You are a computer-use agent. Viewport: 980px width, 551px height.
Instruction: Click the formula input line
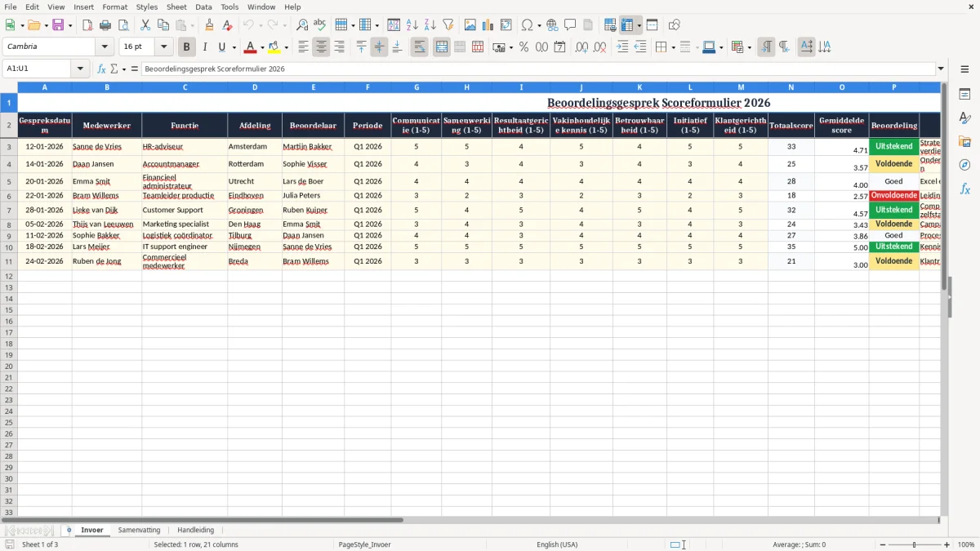click(x=537, y=69)
